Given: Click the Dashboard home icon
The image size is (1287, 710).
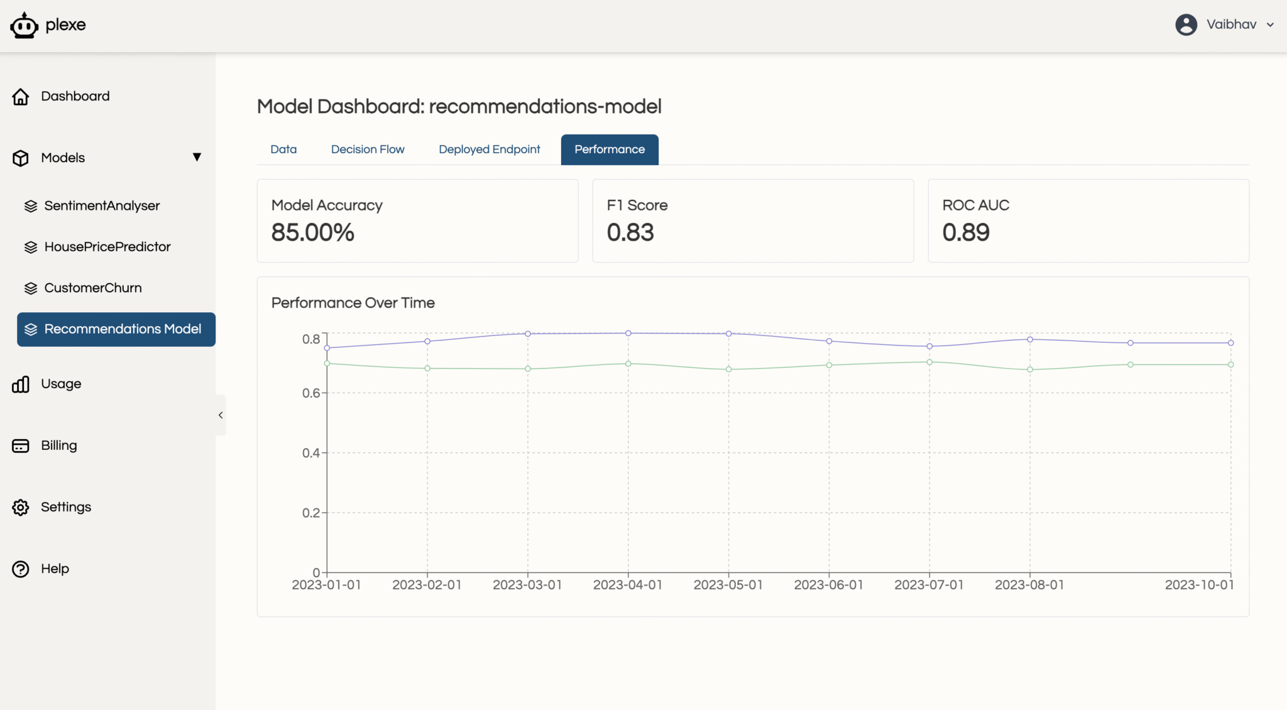Looking at the screenshot, I should 21,96.
